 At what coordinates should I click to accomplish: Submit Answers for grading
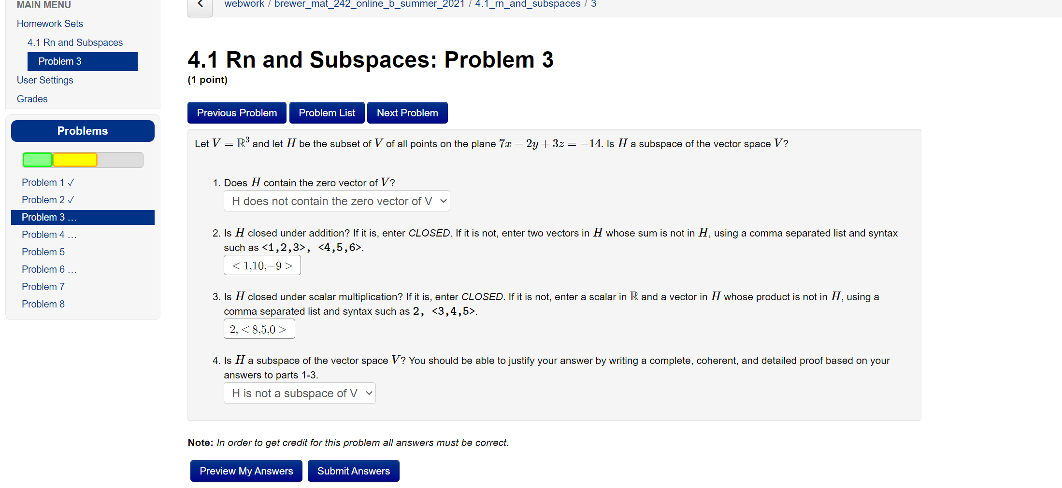(353, 471)
